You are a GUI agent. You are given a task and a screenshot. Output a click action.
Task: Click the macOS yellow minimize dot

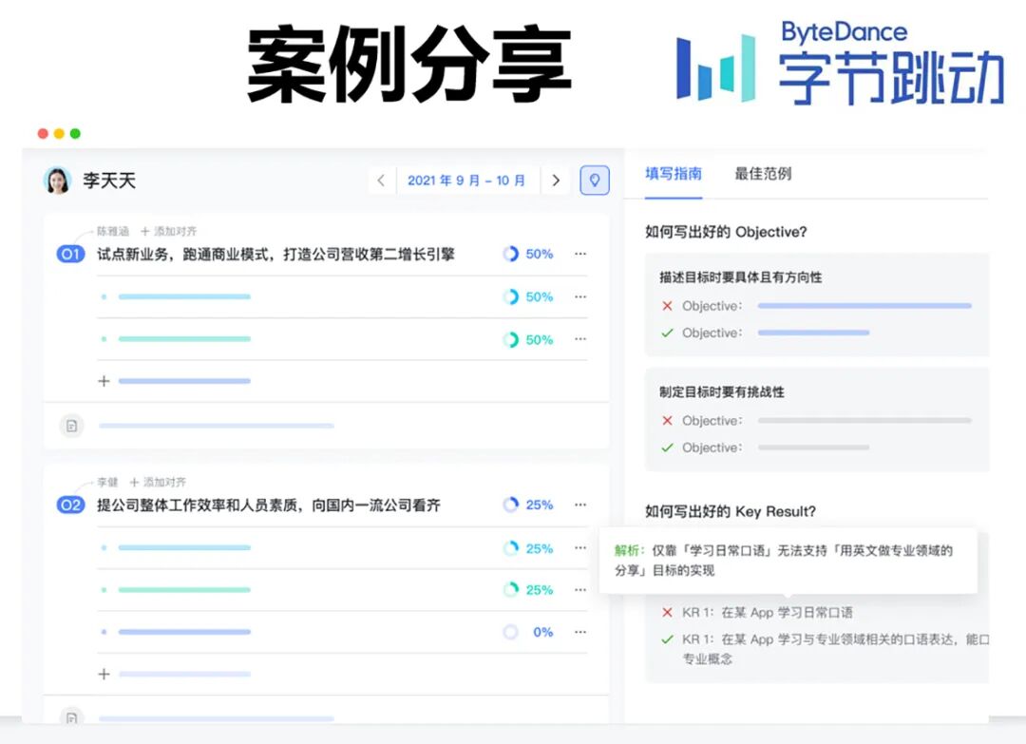[x=59, y=133]
